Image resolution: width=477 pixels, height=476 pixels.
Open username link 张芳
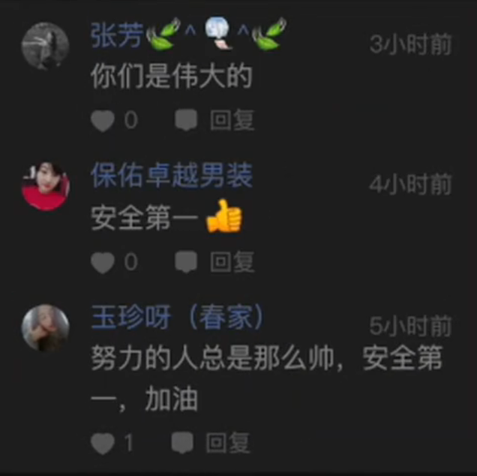coord(118,35)
